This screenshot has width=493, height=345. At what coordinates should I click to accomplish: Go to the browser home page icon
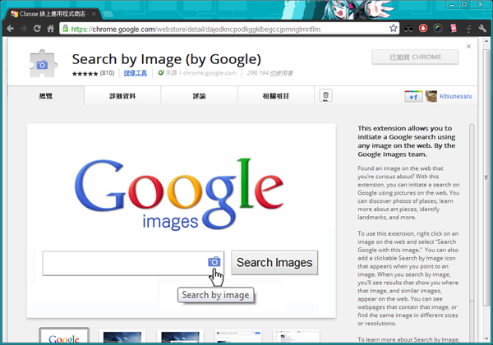[x=51, y=29]
